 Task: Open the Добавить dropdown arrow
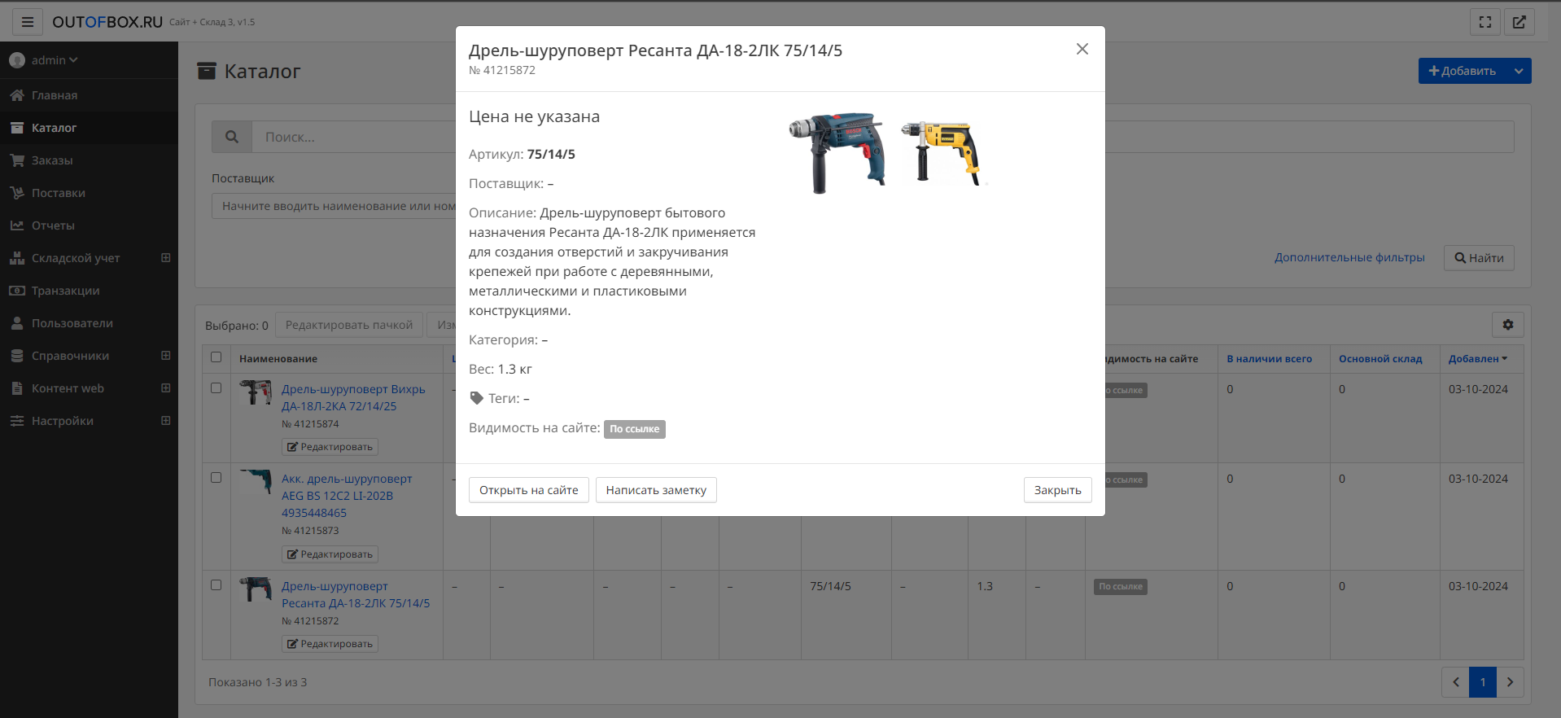1519,71
